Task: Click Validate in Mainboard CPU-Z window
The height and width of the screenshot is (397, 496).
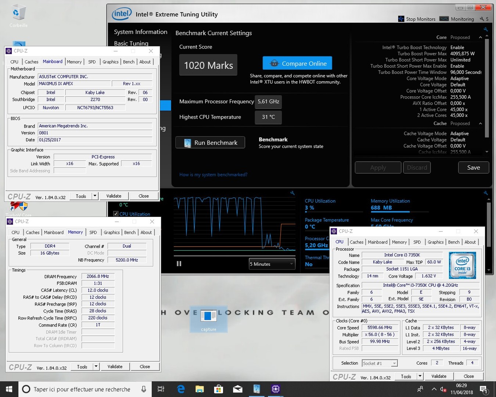Action: tap(114, 196)
